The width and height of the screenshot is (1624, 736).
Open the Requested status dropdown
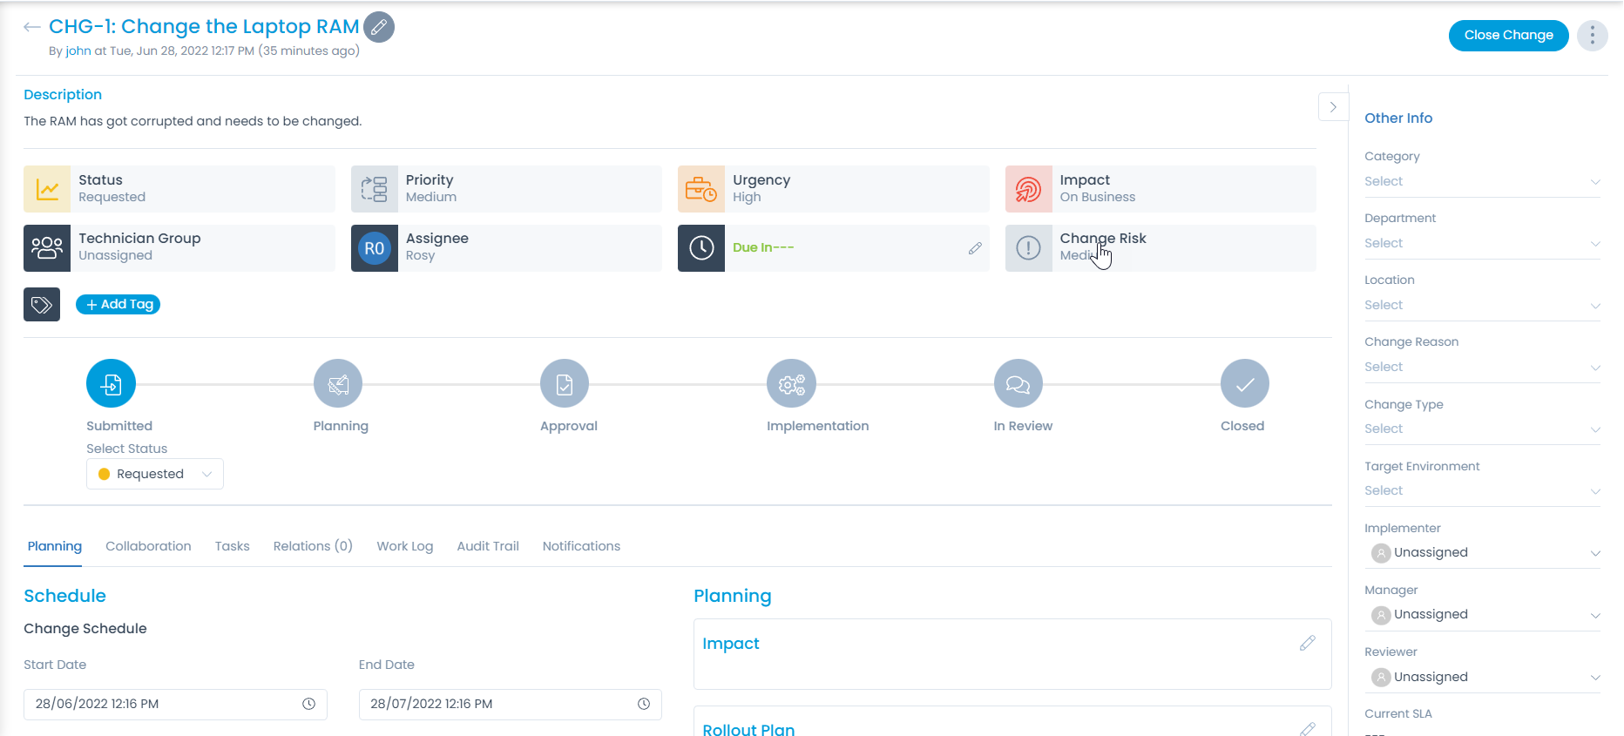(155, 474)
